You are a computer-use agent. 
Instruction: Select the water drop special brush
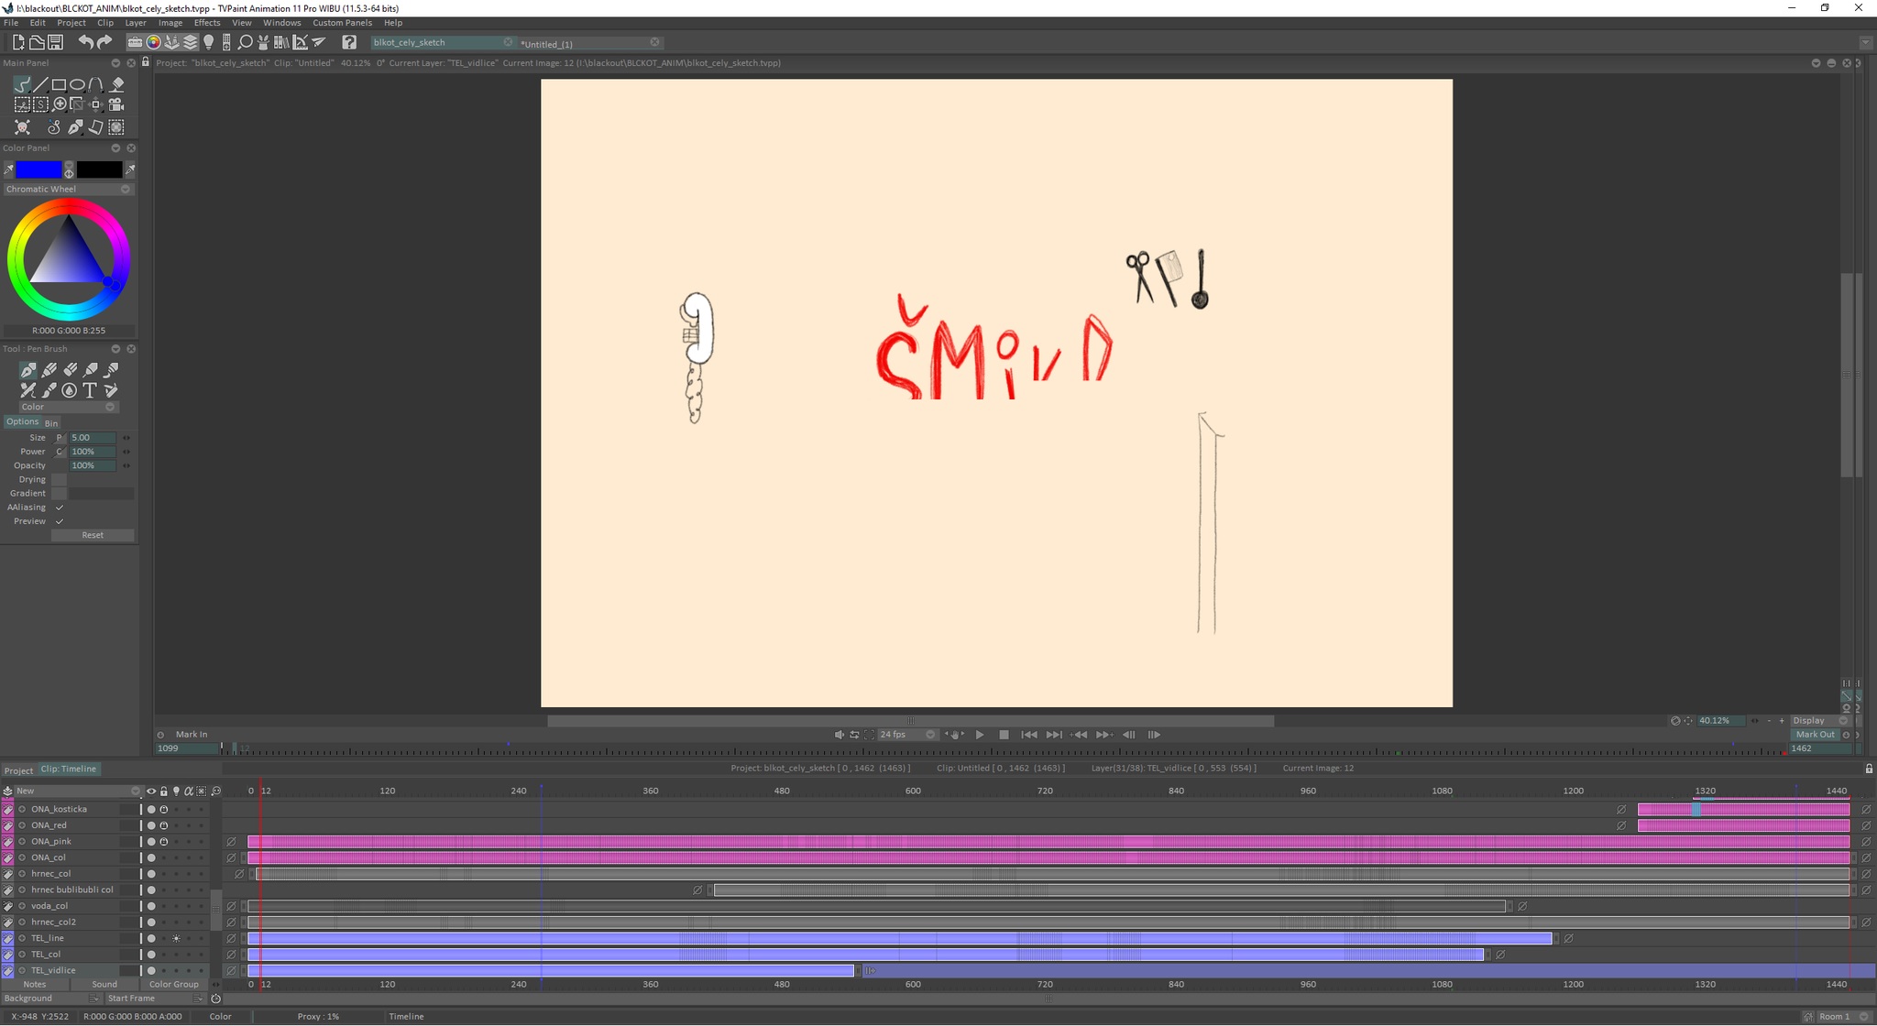[x=70, y=390]
